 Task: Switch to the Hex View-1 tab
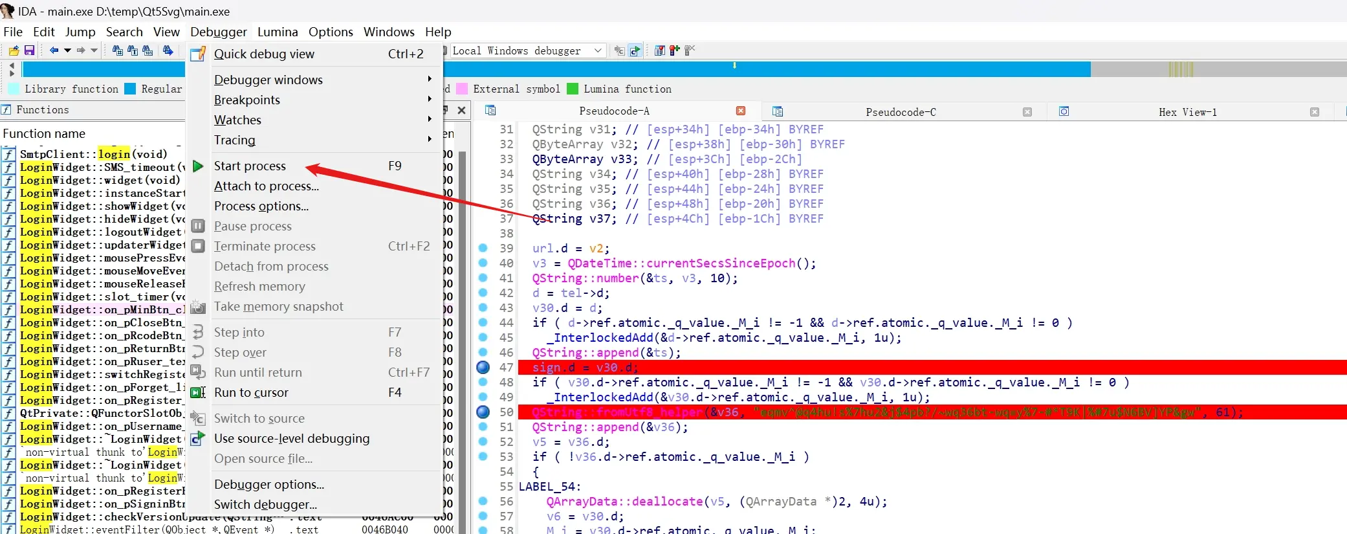[1187, 112]
